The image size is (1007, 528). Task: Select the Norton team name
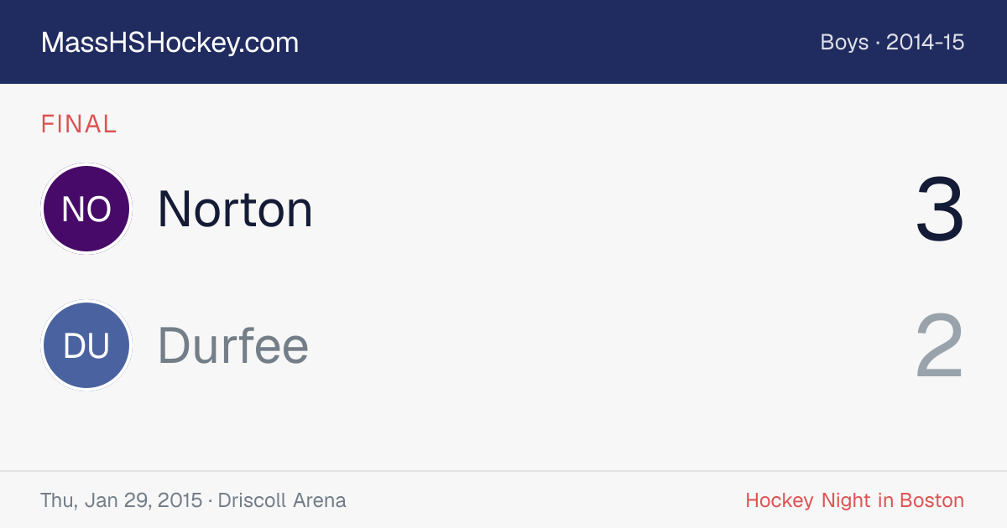coord(235,209)
